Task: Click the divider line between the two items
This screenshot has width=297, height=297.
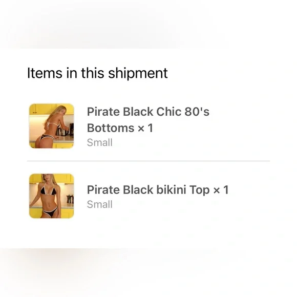Action: coord(148,161)
